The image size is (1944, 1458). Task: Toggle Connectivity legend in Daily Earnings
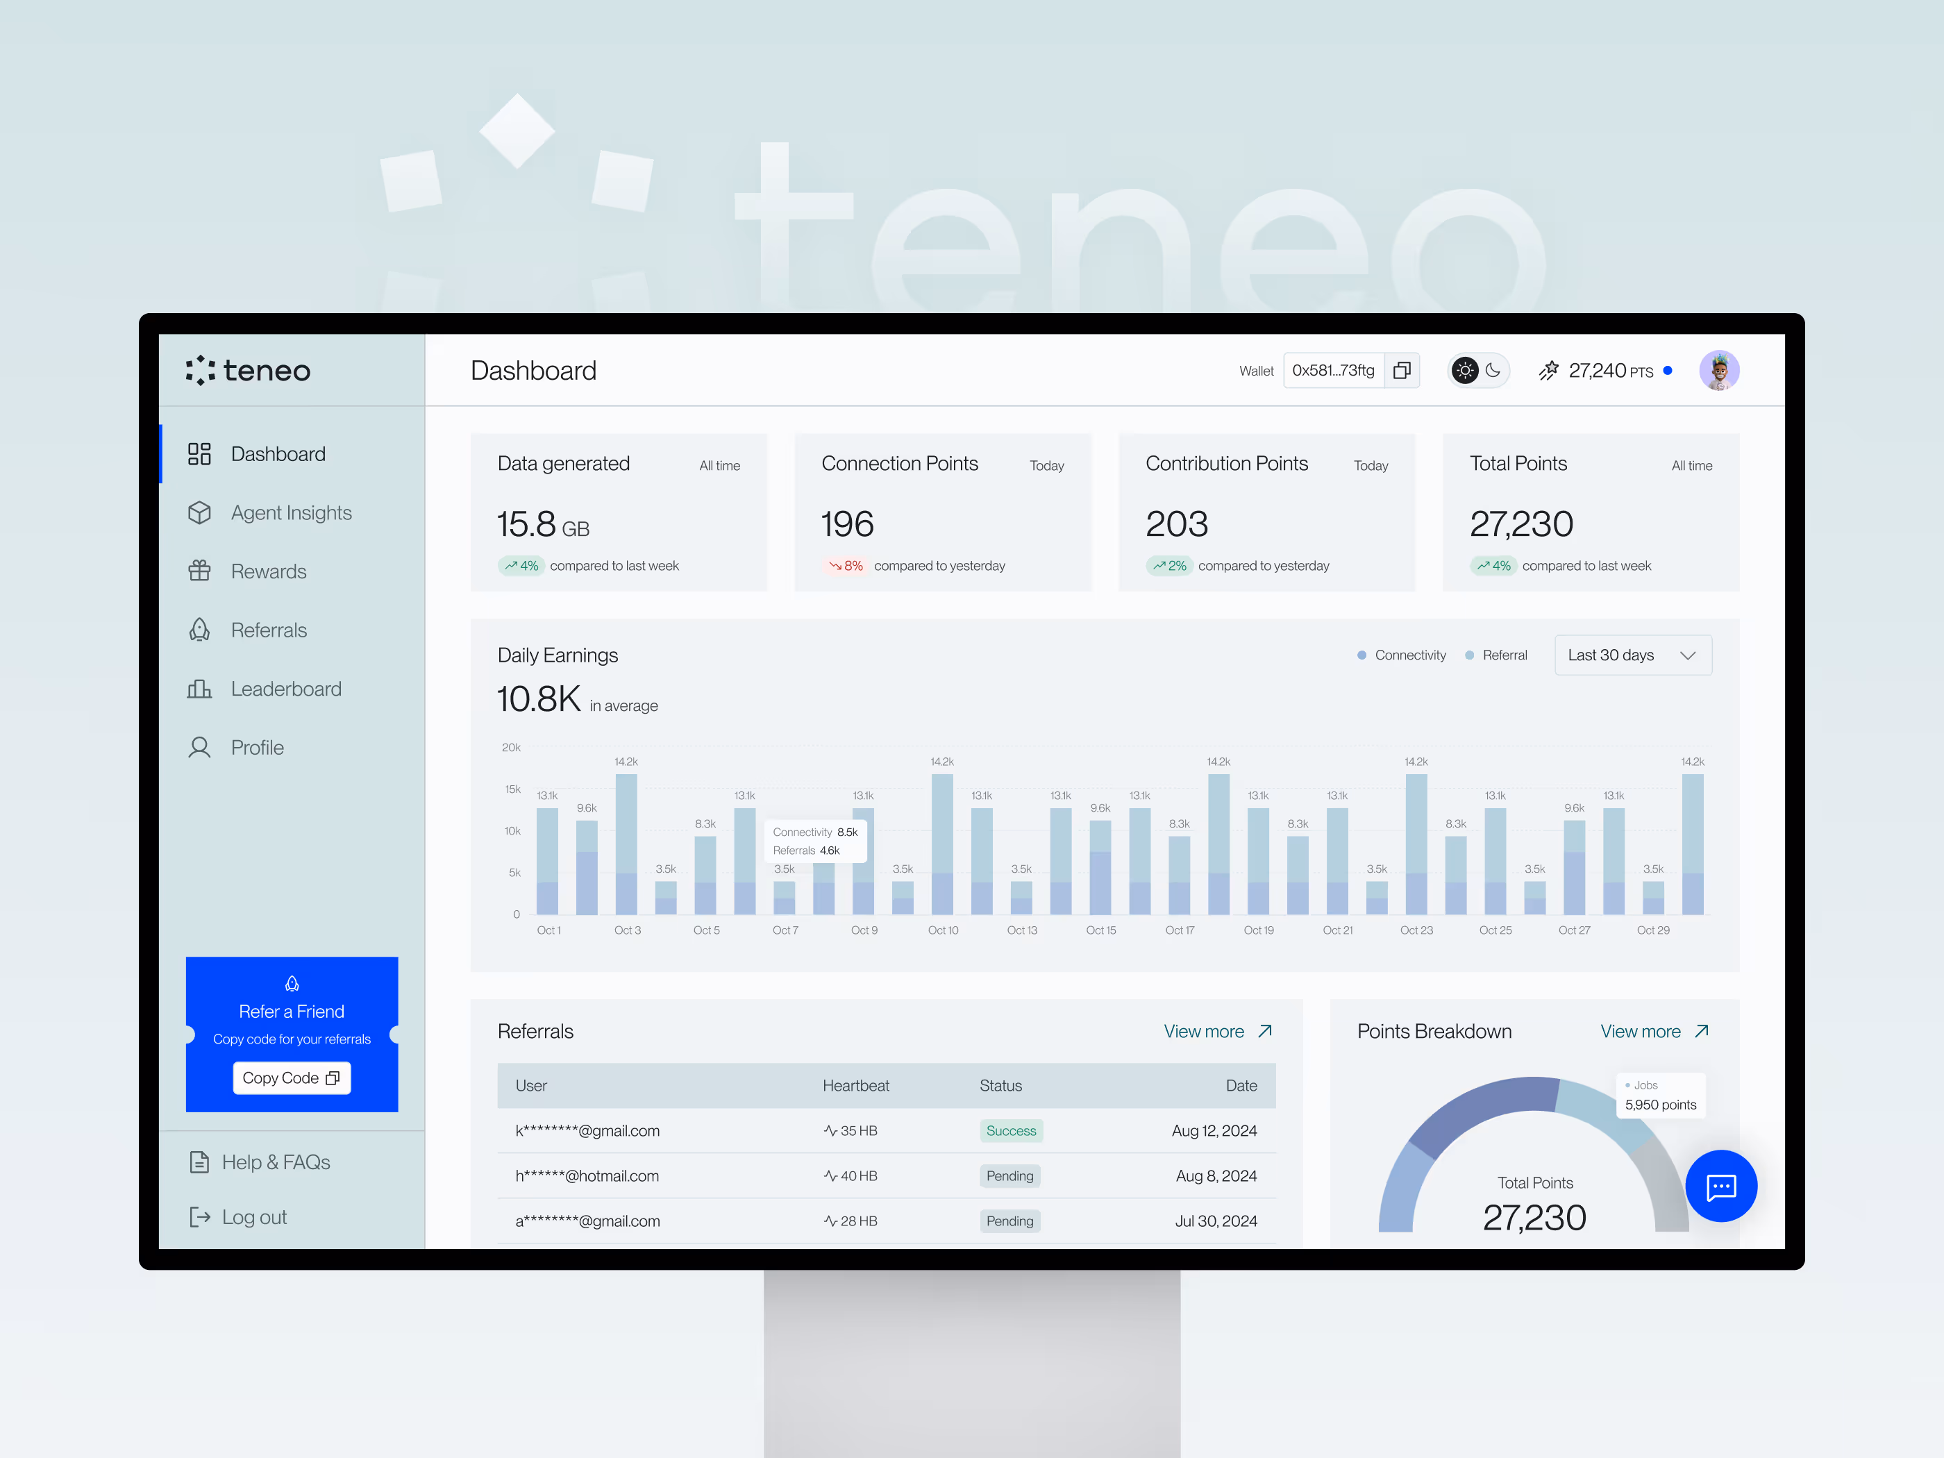coord(1401,655)
